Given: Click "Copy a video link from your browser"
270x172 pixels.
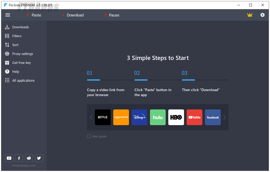Looking at the screenshot, I should click(x=106, y=92).
